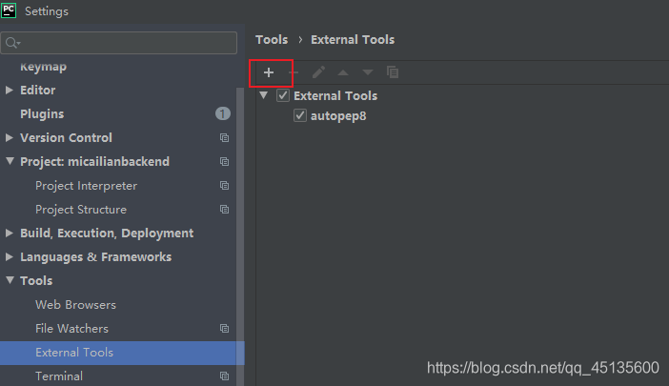Viewport: 669px width, 386px height.
Task: Move tool down with down arrow icon
Action: tap(368, 72)
